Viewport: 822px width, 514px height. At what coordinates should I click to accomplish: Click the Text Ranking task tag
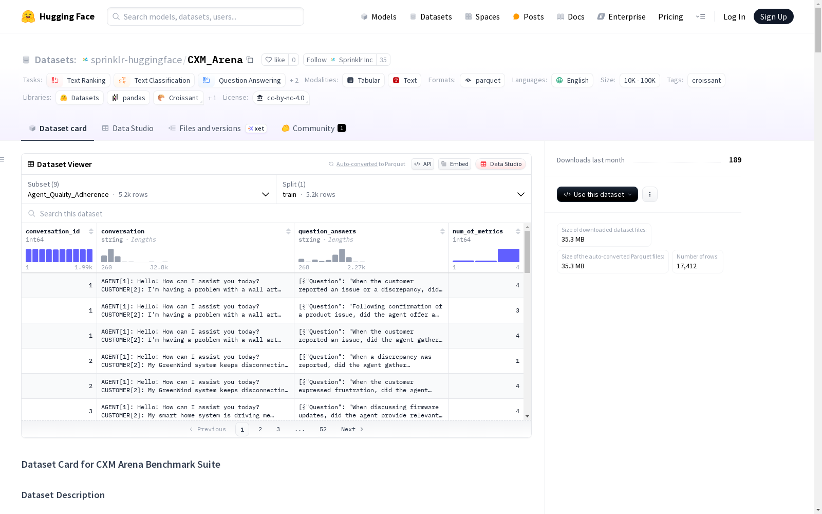point(79,80)
